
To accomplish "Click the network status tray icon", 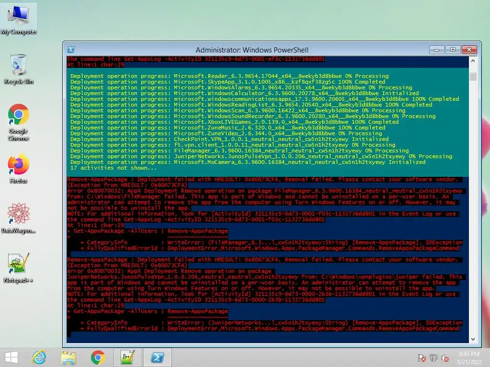I will (434, 358).
